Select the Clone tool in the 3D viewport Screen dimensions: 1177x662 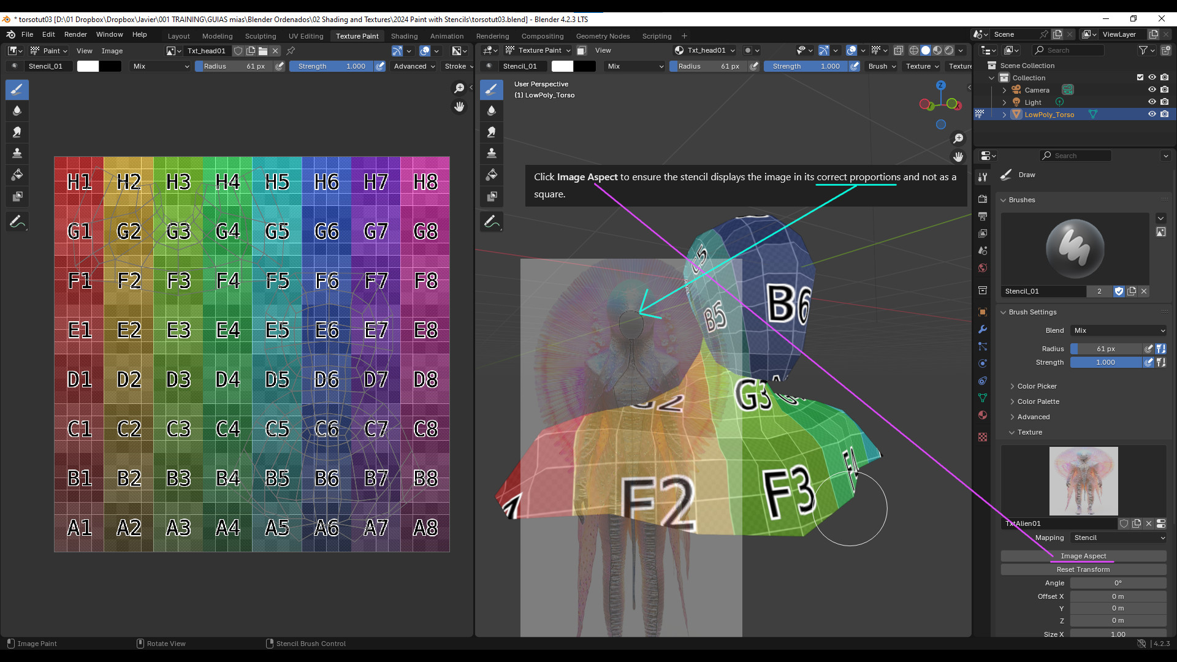tap(492, 153)
